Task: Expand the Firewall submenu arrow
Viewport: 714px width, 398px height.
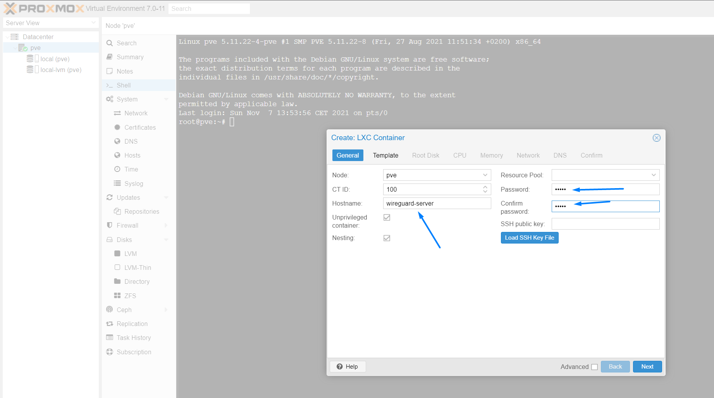Action: tap(166, 225)
